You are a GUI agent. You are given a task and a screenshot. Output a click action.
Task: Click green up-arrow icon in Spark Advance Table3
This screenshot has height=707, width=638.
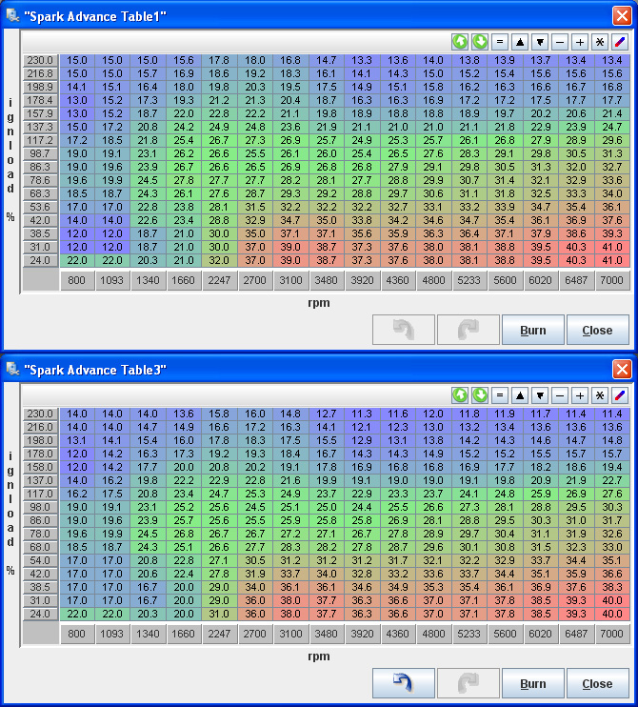point(460,395)
